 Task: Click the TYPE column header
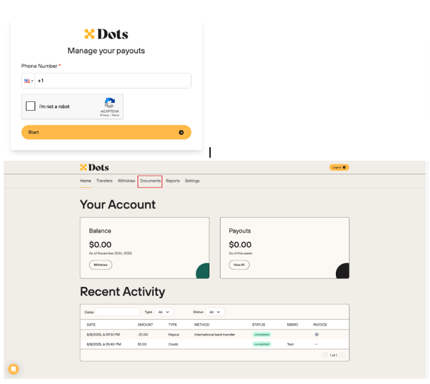[172, 325]
